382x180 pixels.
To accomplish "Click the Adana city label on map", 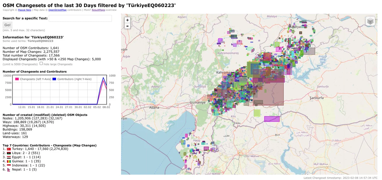I will coord(154,108).
